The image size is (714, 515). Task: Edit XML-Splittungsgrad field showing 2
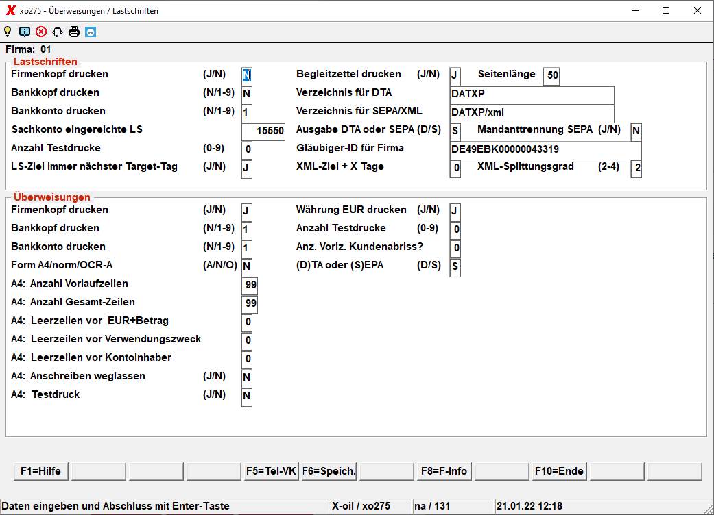[636, 168]
